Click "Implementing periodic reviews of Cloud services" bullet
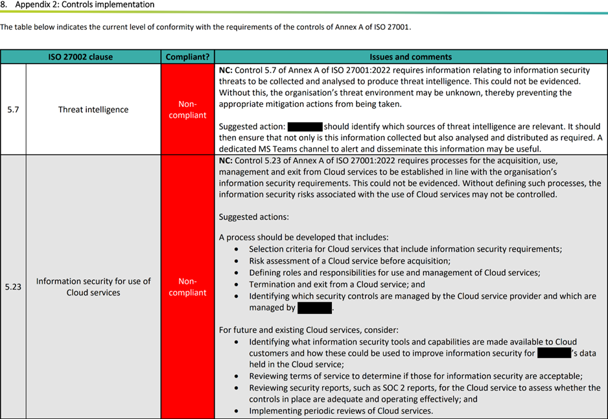Screen dimensions: 608x419 coord(341,411)
